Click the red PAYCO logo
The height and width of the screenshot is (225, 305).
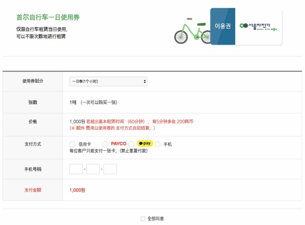click(119, 144)
